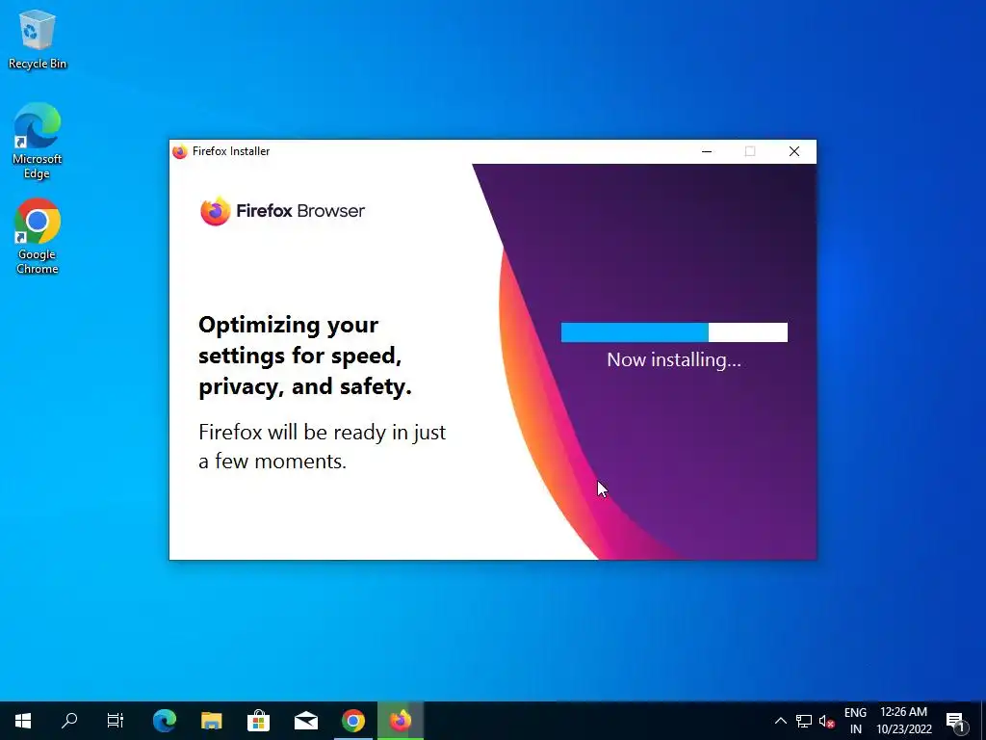This screenshot has width=986, height=740.
Task: Click the Firefox Browser logo in installer
Action: coord(282,211)
